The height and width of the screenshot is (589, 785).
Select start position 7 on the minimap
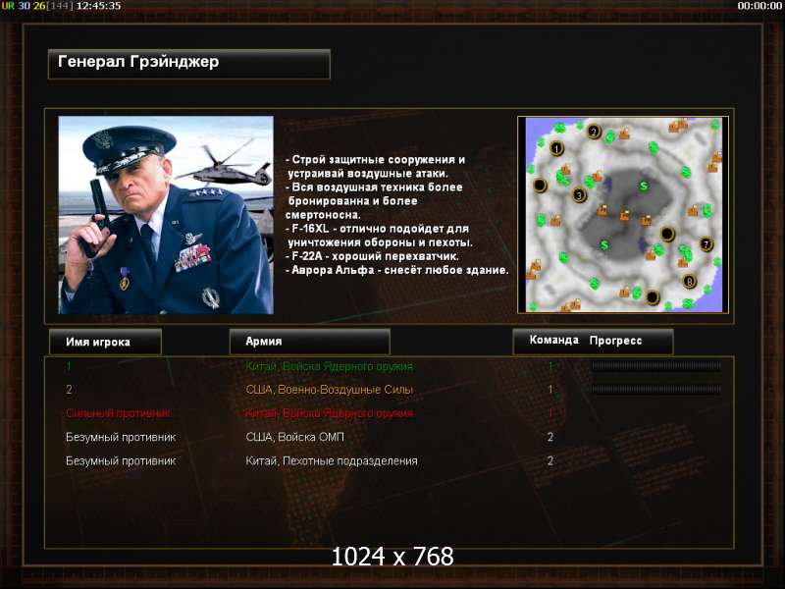706,244
